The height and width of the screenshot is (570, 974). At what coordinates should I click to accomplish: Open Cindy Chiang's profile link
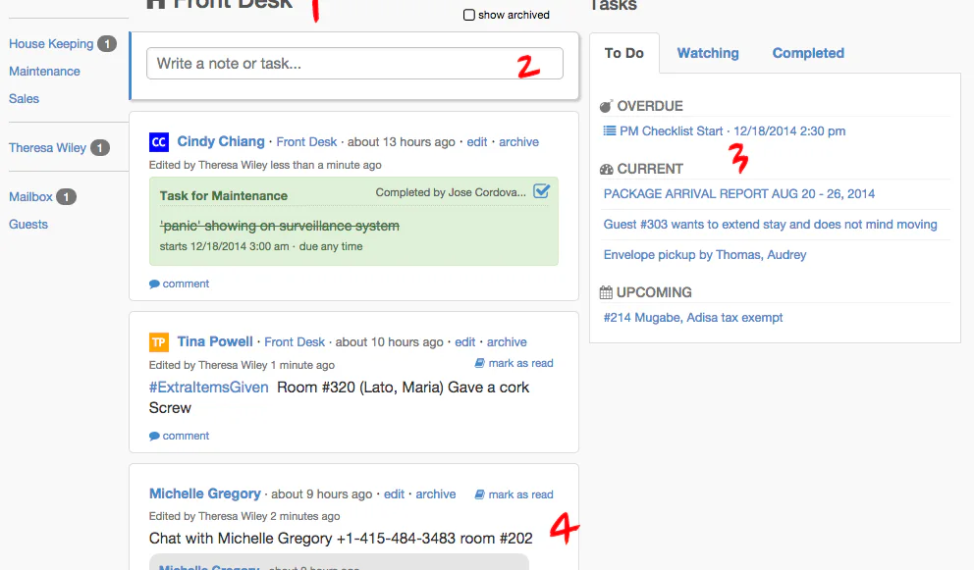pos(221,141)
